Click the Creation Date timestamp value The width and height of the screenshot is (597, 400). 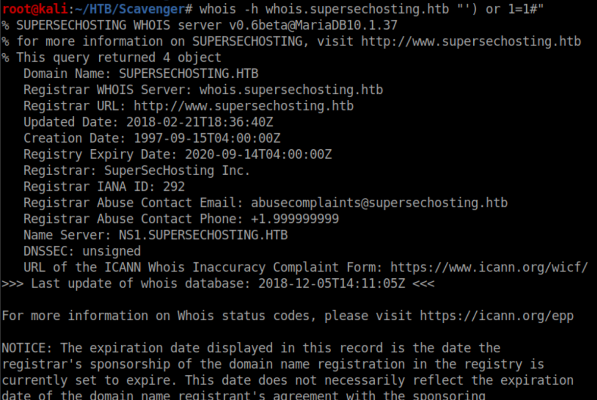(x=206, y=138)
